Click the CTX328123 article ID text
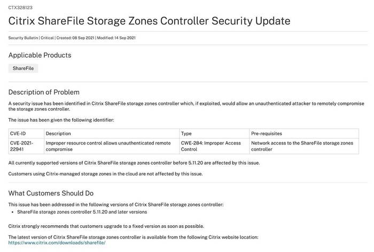 tap(20, 7)
